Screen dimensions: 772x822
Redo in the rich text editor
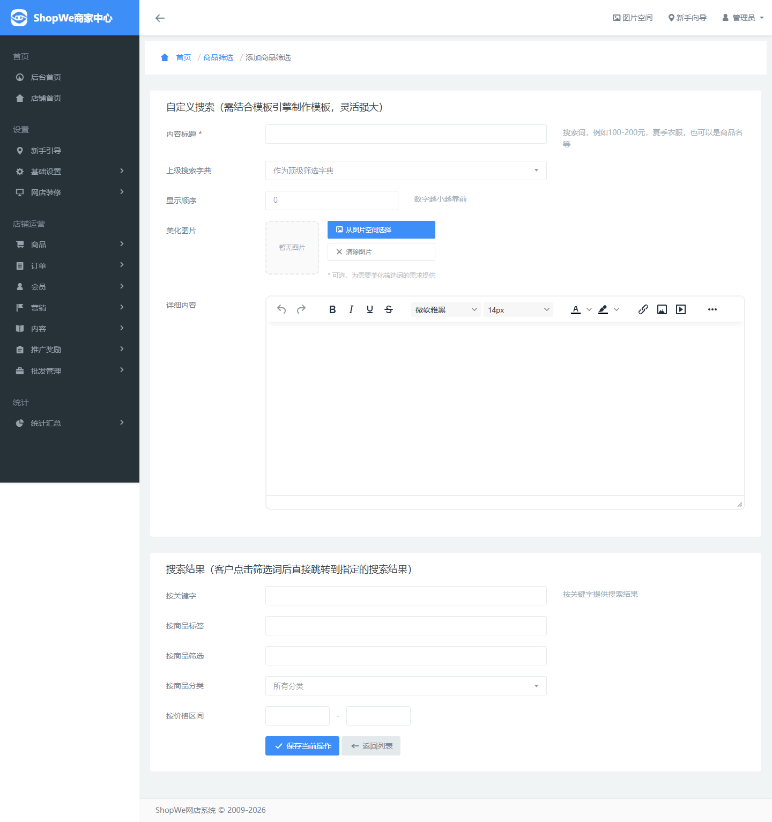pos(301,309)
